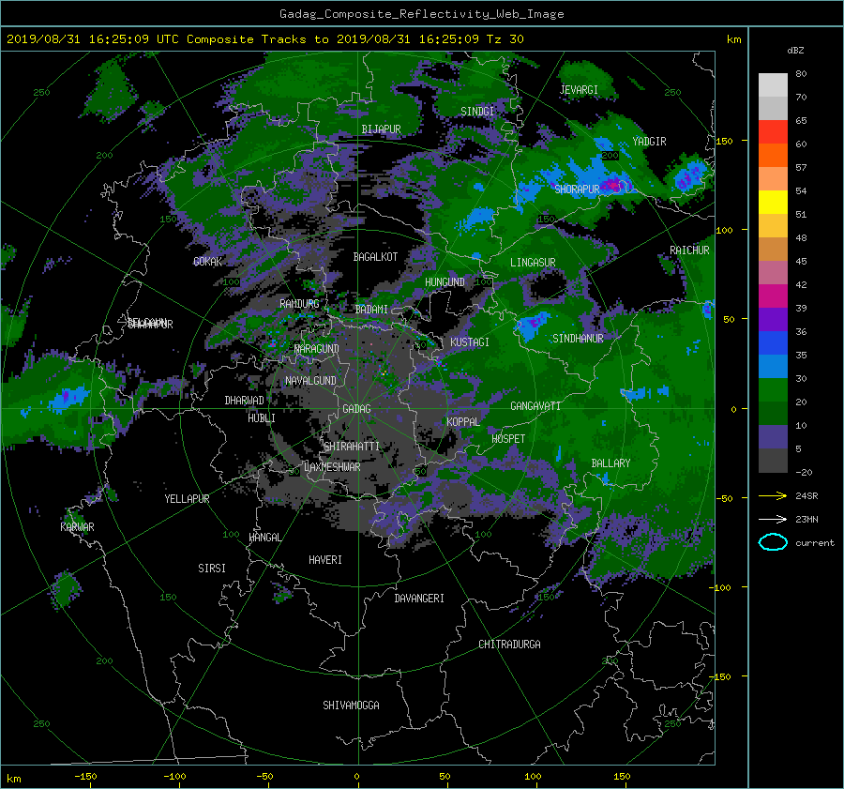
Task: Click the NARAGUND city label
Action: [x=317, y=349]
